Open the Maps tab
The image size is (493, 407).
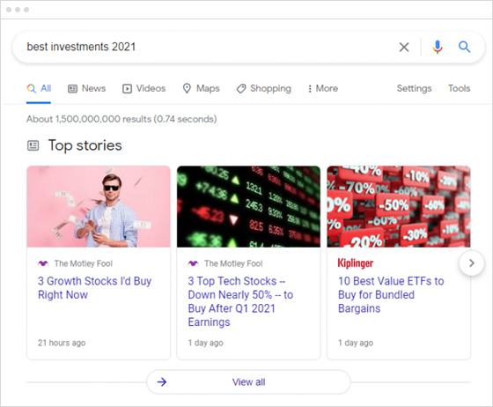coord(202,88)
